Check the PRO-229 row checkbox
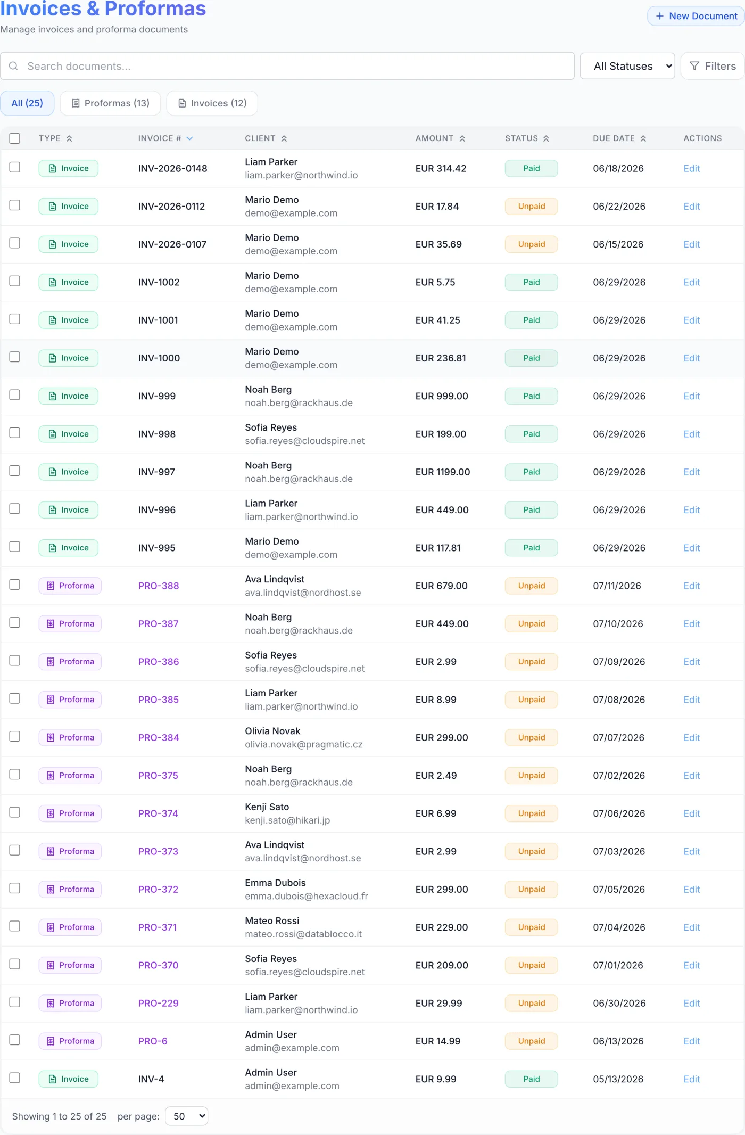This screenshot has height=1135, width=745. coord(15,1002)
